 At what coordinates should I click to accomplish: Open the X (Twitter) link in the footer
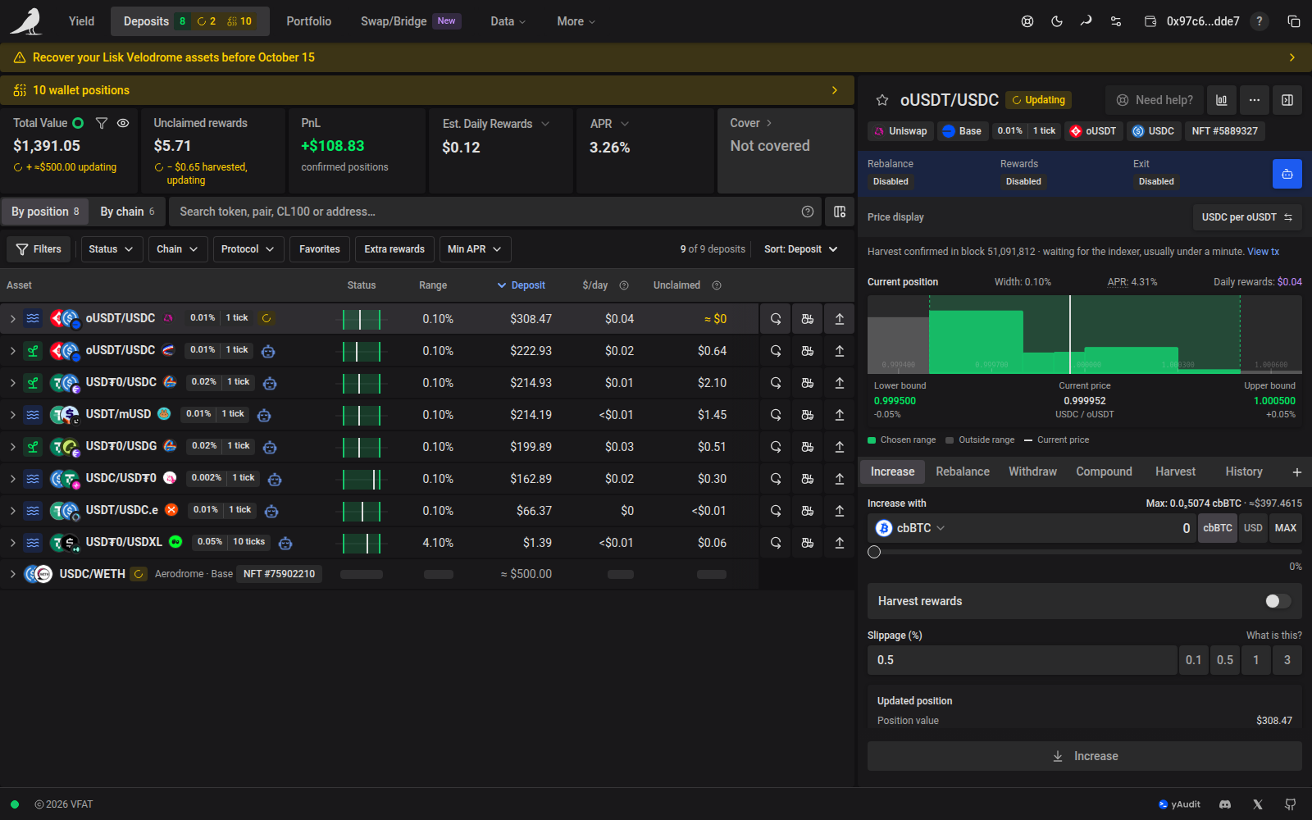tap(1258, 804)
